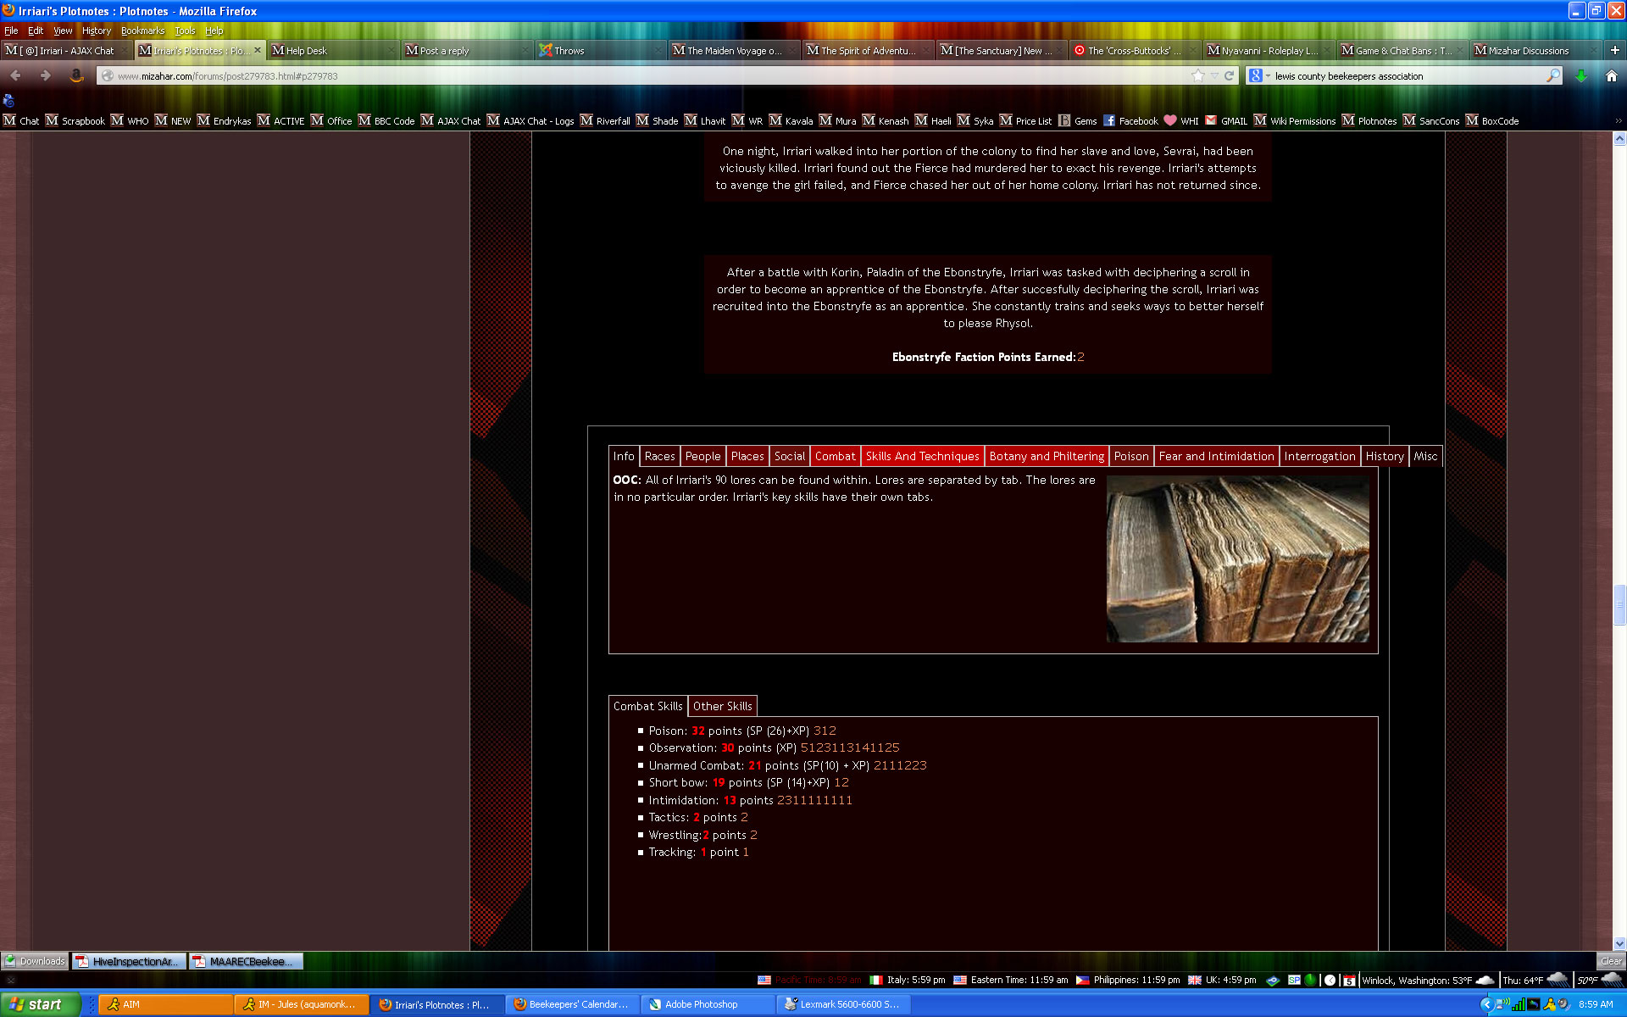This screenshot has width=1627, height=1017.
Task: Go to the Firefox home page icon
Action: [1612, 76]
